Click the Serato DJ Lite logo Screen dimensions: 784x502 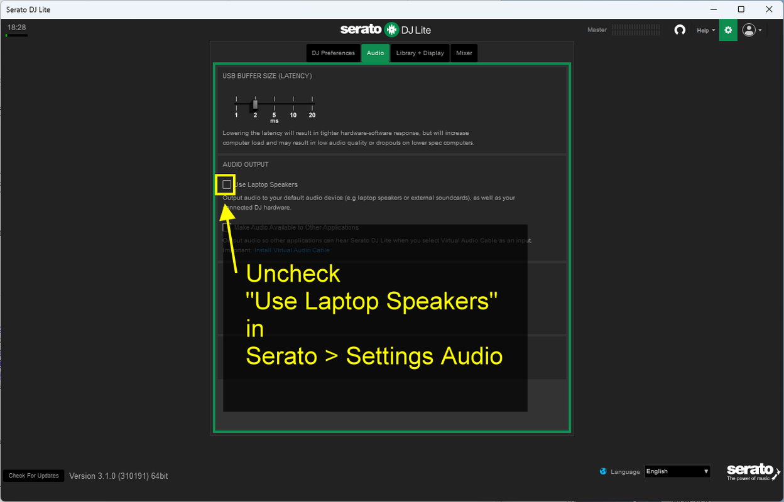click(386, 29)
